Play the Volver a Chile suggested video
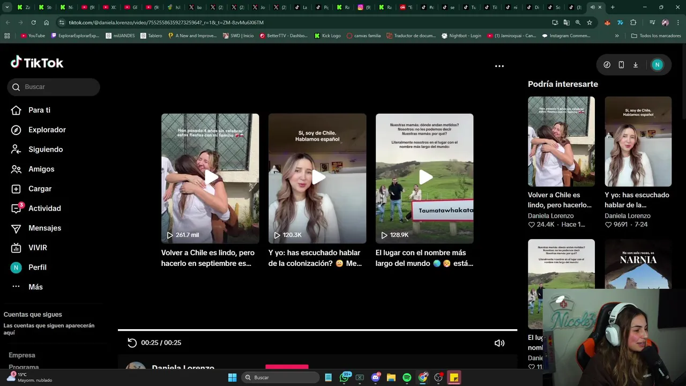Viewport: 686px width, 386px height. tap(210, 179)
